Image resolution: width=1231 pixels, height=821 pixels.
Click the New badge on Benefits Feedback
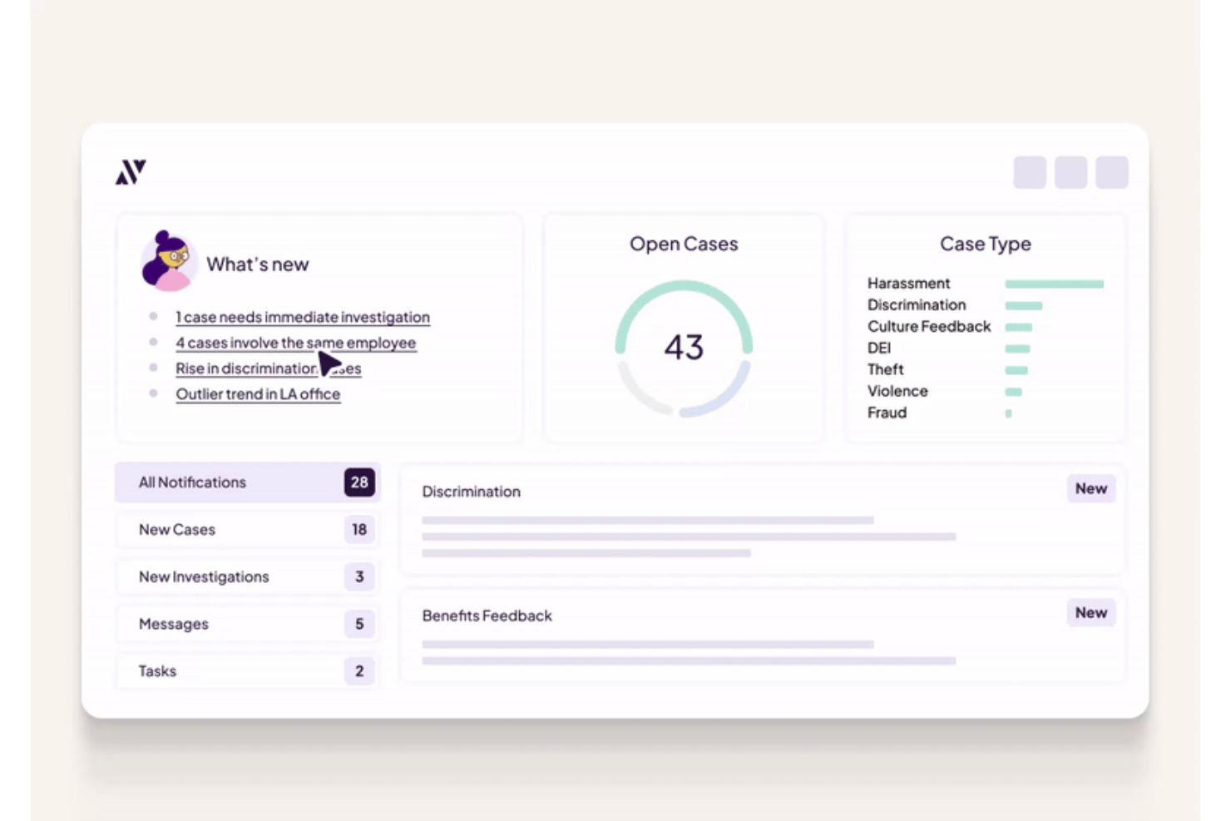[x=1090, y=613]
